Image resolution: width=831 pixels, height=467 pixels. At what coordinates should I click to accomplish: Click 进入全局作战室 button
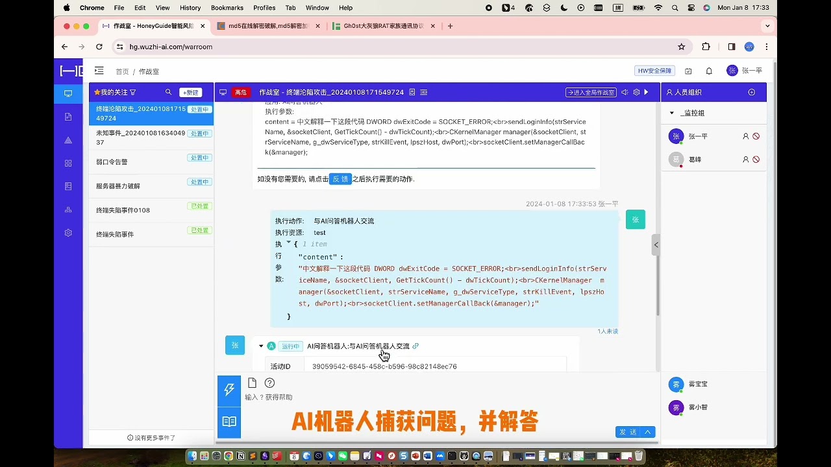pos(591,92)
